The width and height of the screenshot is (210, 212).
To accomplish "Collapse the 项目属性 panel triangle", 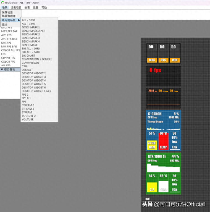I will pyautogui.click(x=2, y=69).
